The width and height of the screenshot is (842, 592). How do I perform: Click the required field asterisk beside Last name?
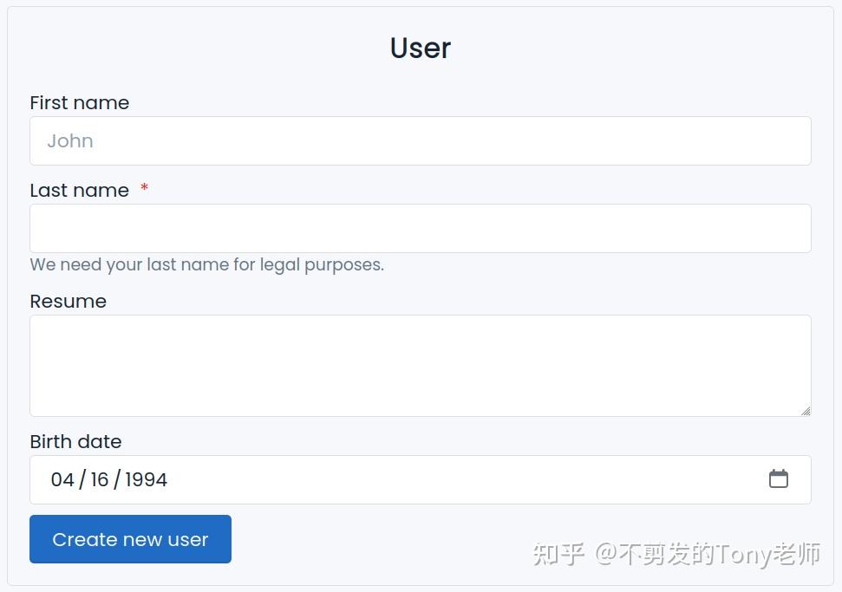144,190
